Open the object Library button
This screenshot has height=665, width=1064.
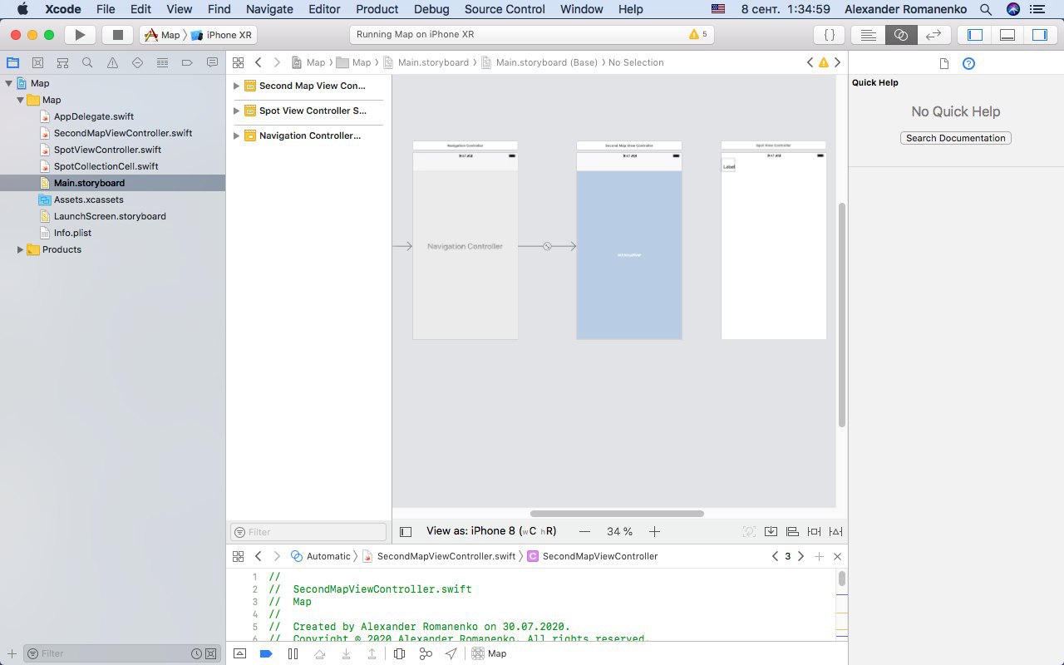pos(829,35)
